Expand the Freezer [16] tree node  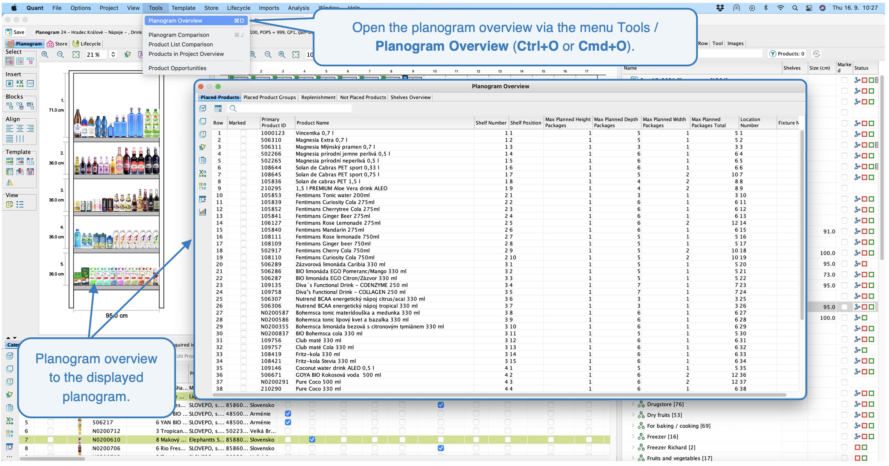point(633,436)
